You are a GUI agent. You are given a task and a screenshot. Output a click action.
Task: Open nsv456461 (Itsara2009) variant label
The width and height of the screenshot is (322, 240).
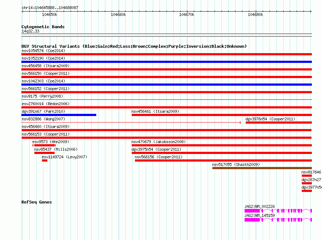coord(155,111)
